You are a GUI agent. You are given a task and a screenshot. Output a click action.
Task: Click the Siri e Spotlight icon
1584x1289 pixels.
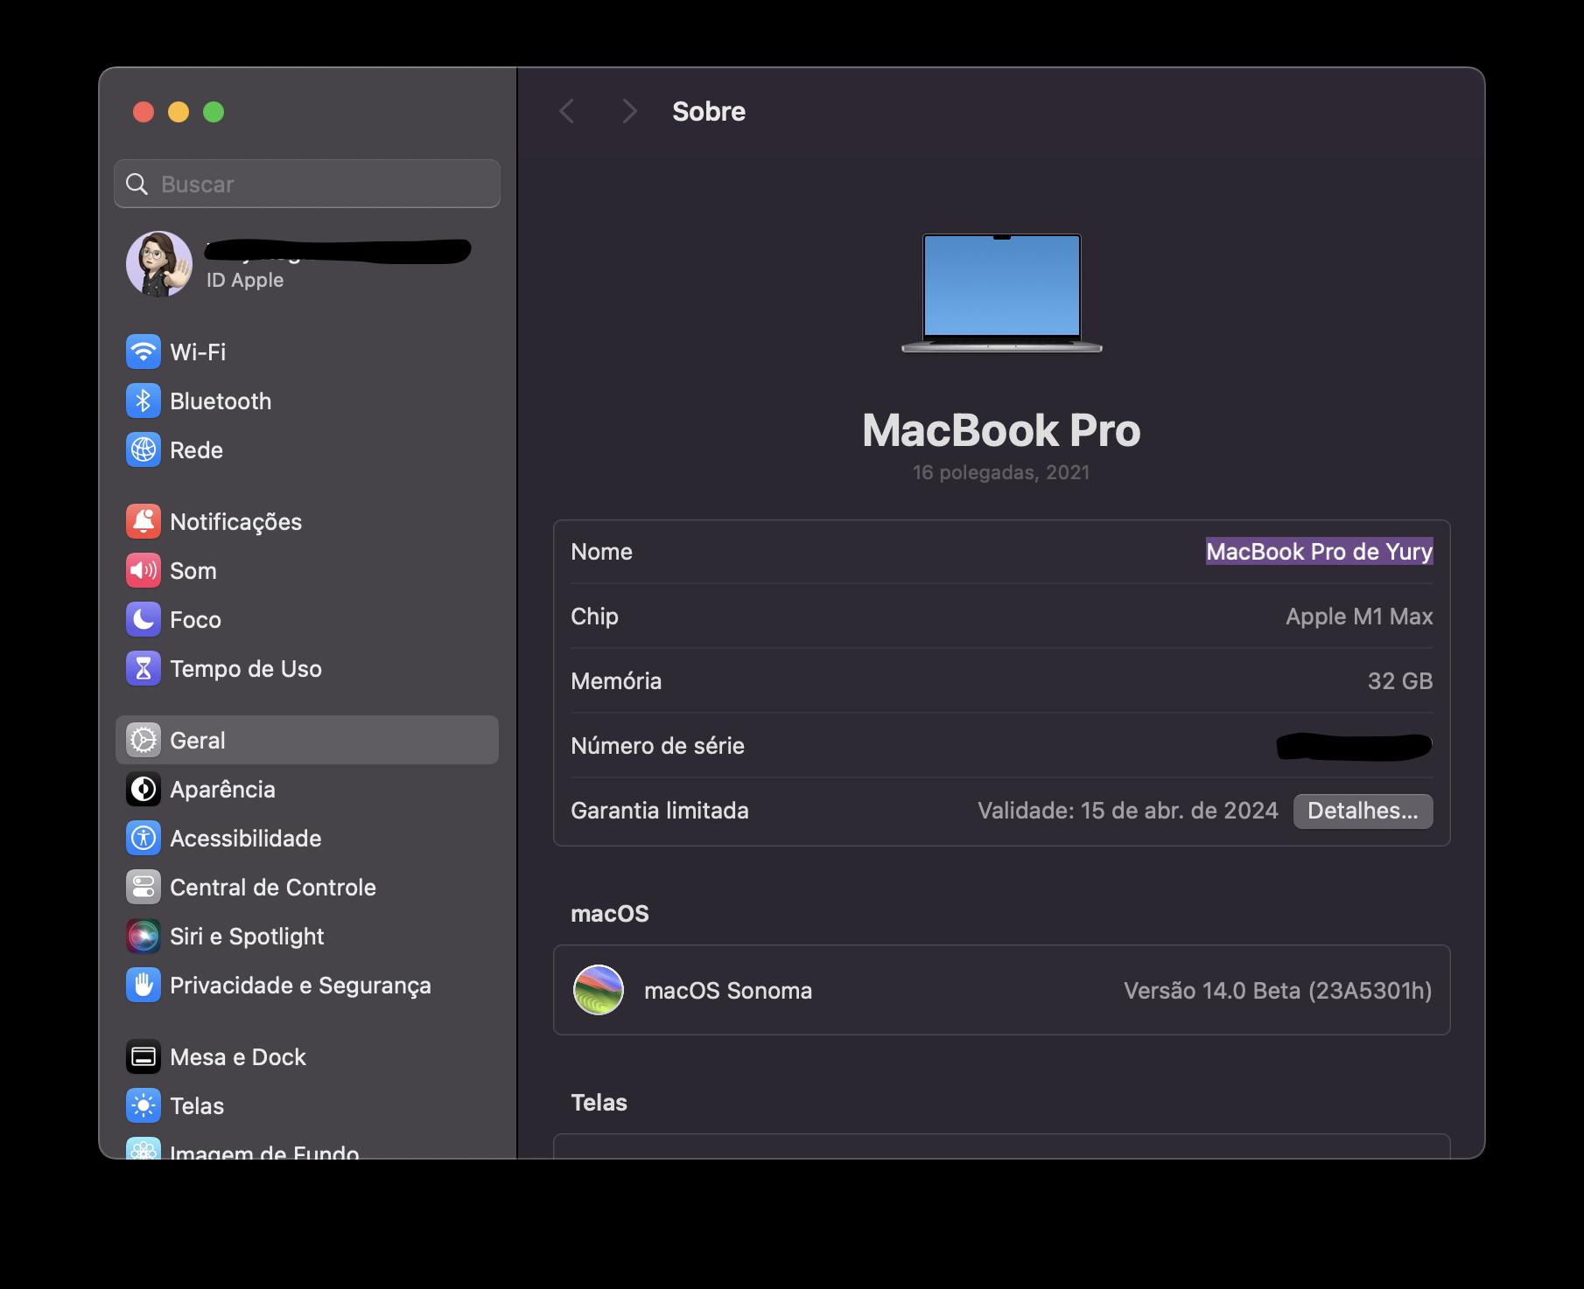coord(144,937)
